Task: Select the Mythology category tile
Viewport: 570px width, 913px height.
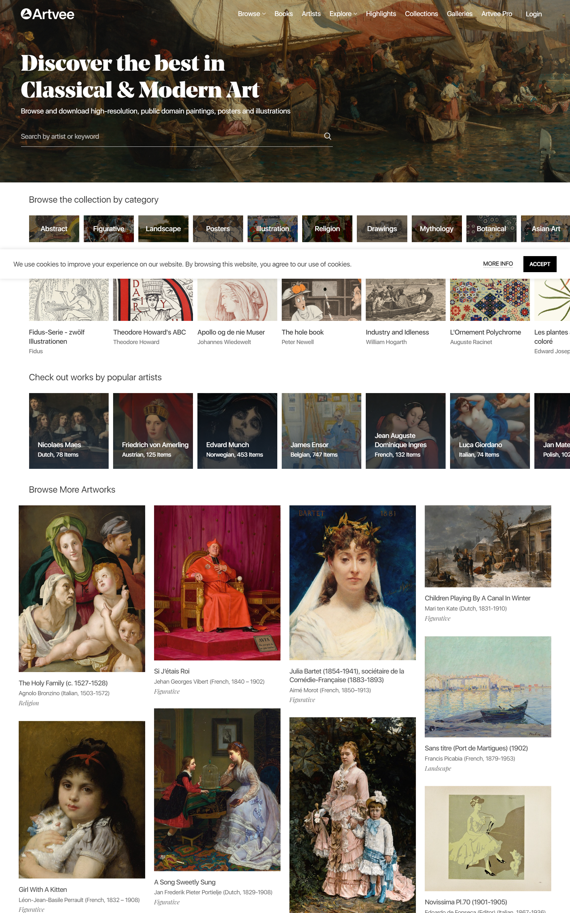Action: pyautogui.click(x=436, y=229)
